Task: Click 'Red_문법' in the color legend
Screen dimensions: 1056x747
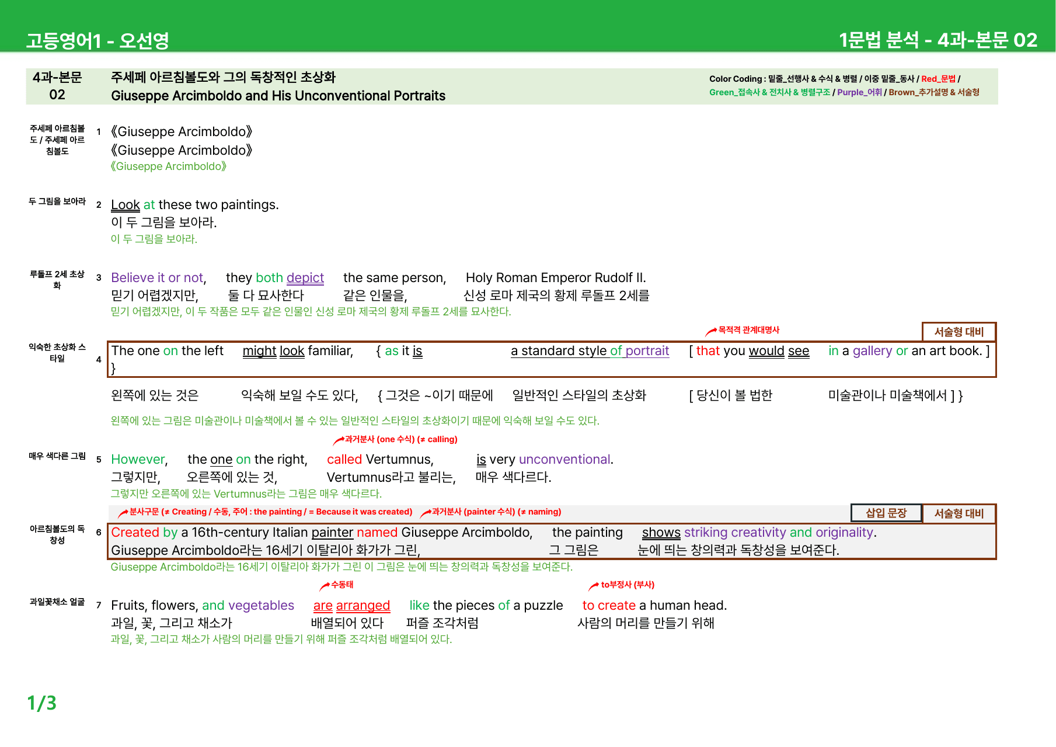Action: [938, 79]
